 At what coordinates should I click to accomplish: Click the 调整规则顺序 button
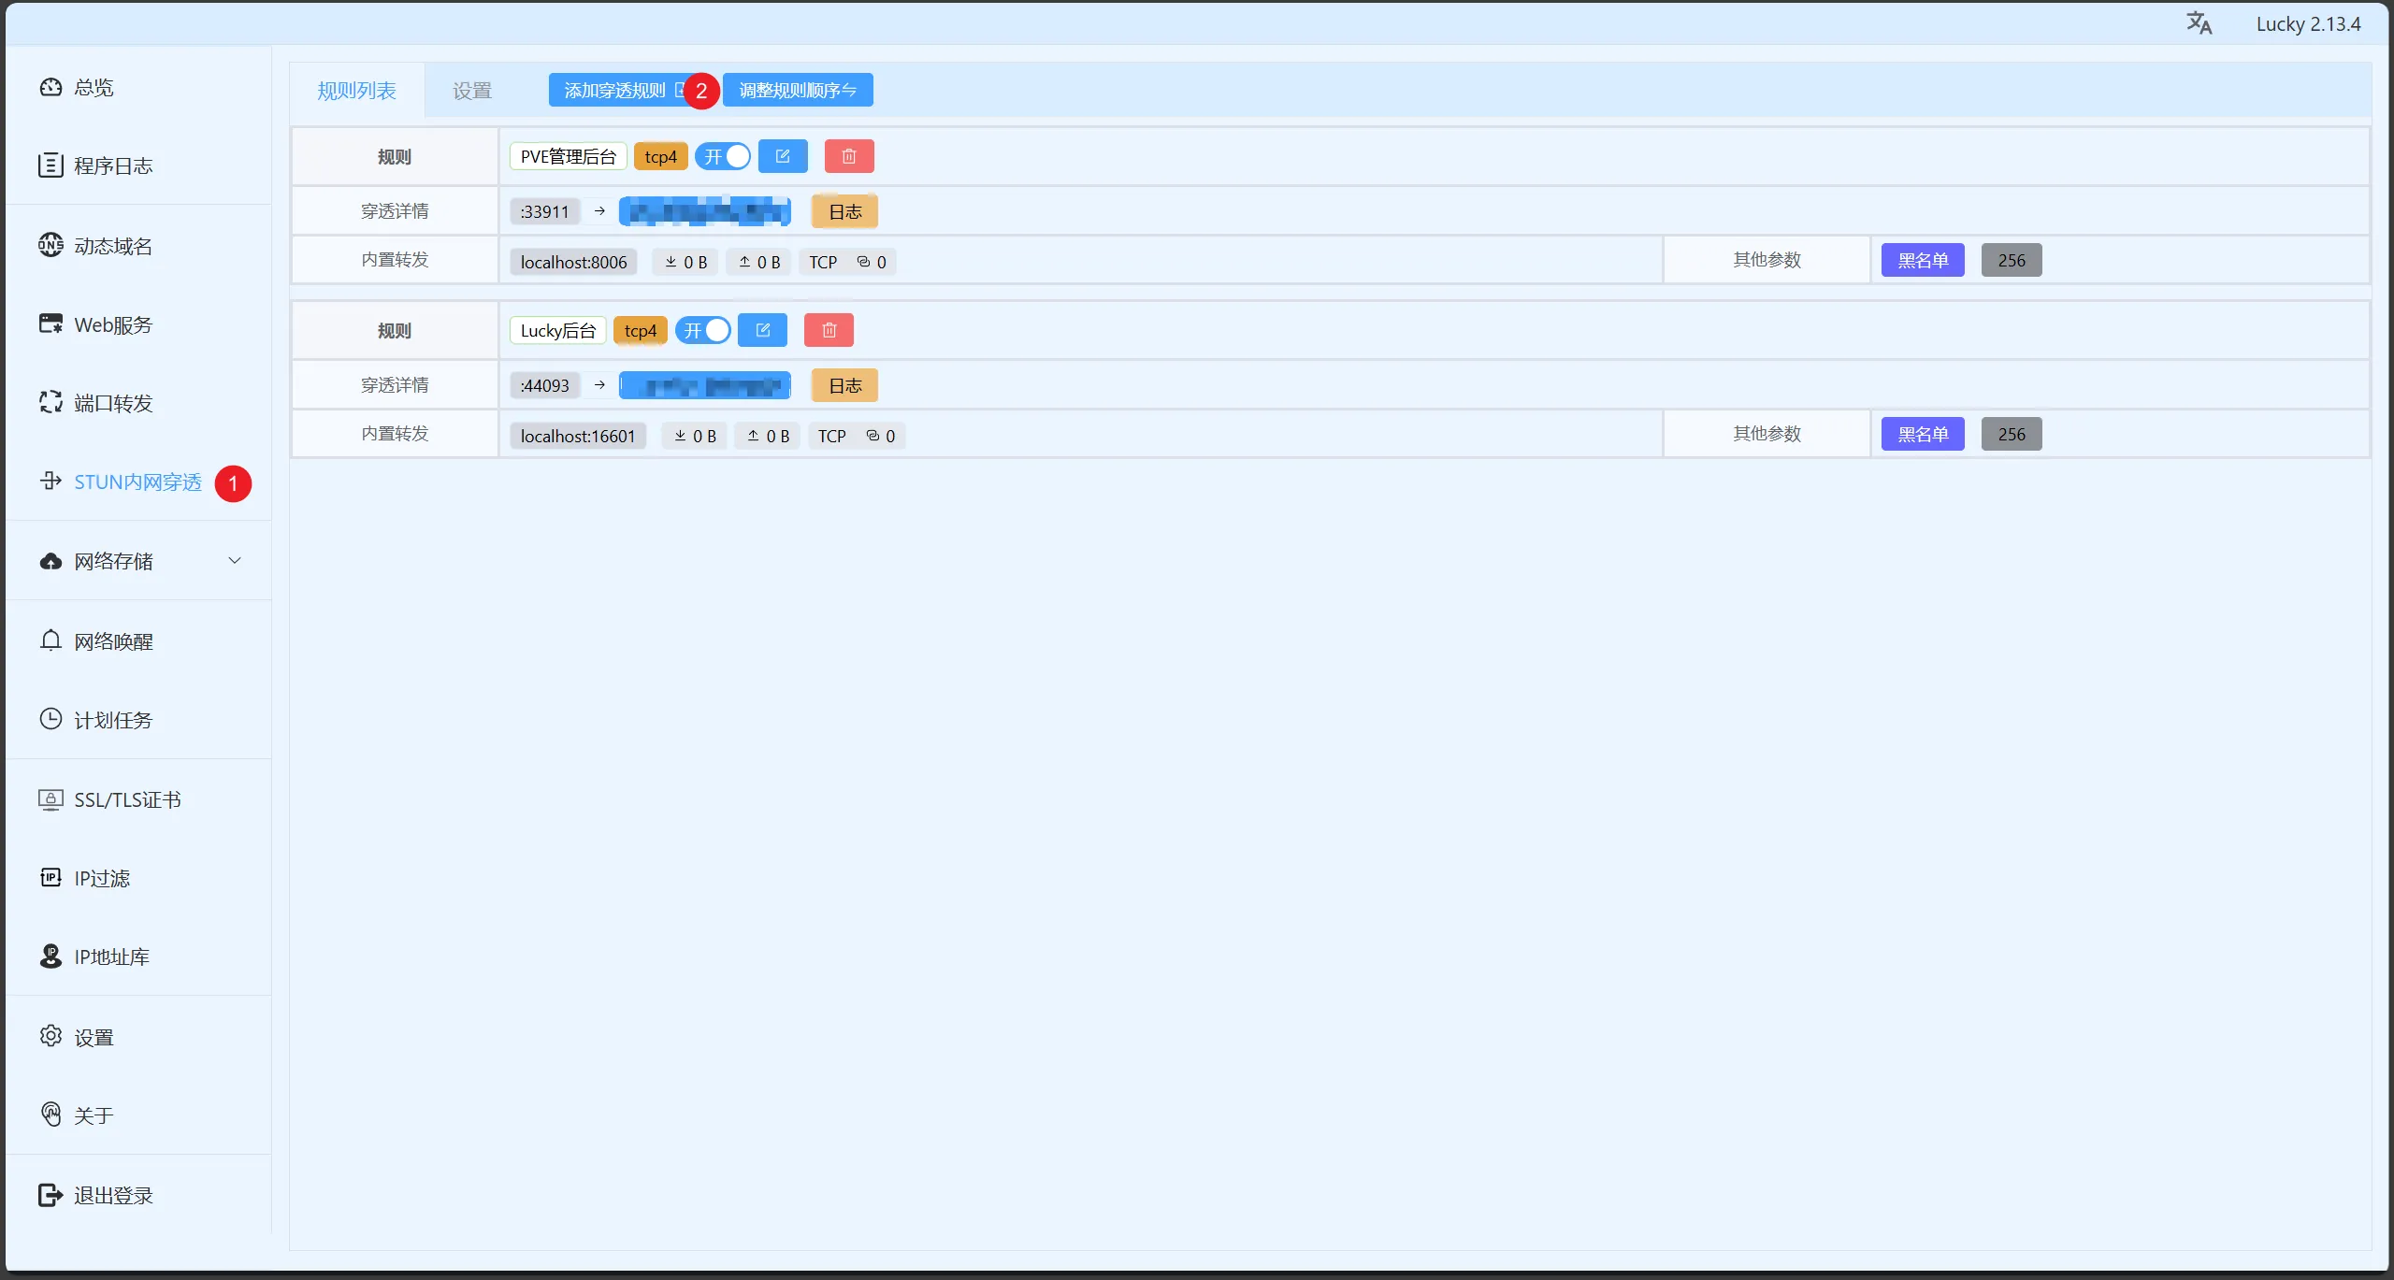pos(797,91)
